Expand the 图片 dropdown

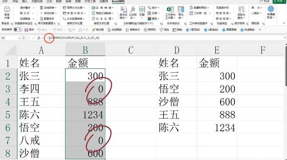(x=262, y=8)
